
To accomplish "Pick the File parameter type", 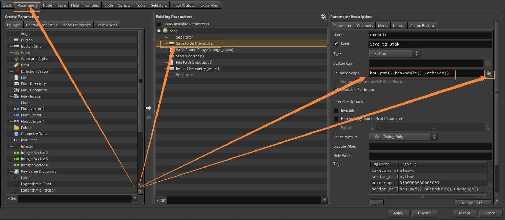I will [x=24, y=78].
